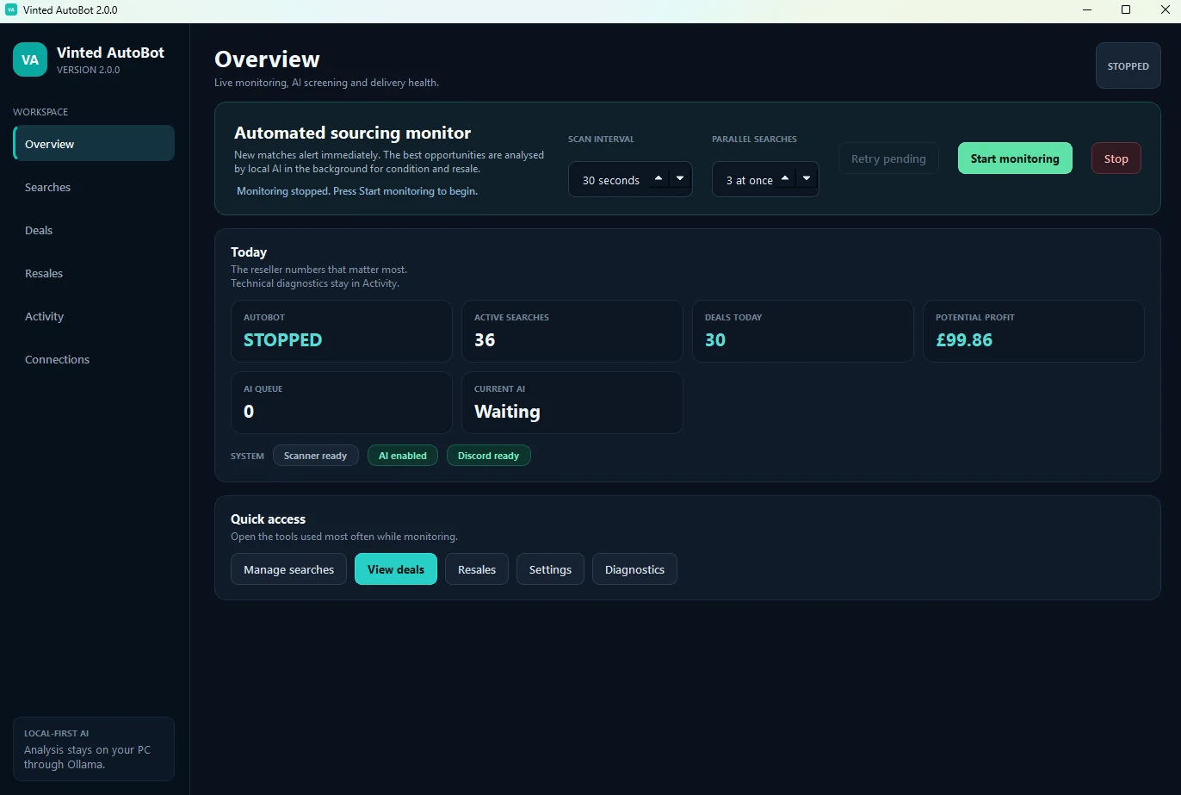Click the VA app logo in sidebar
Viewport: 1181px width, 795px height.
30,59
